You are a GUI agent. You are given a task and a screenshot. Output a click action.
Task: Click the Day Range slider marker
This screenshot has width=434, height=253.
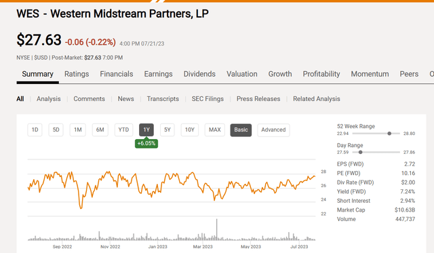(x=360, y=152)
